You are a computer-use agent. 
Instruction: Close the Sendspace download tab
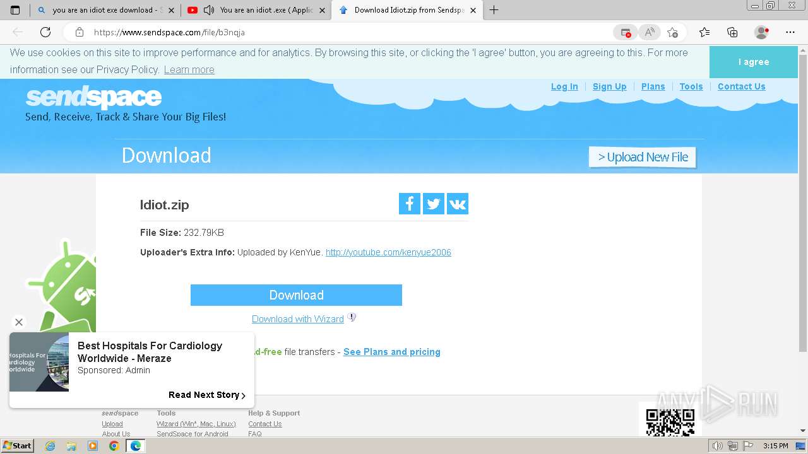click(x=473, y=10)
